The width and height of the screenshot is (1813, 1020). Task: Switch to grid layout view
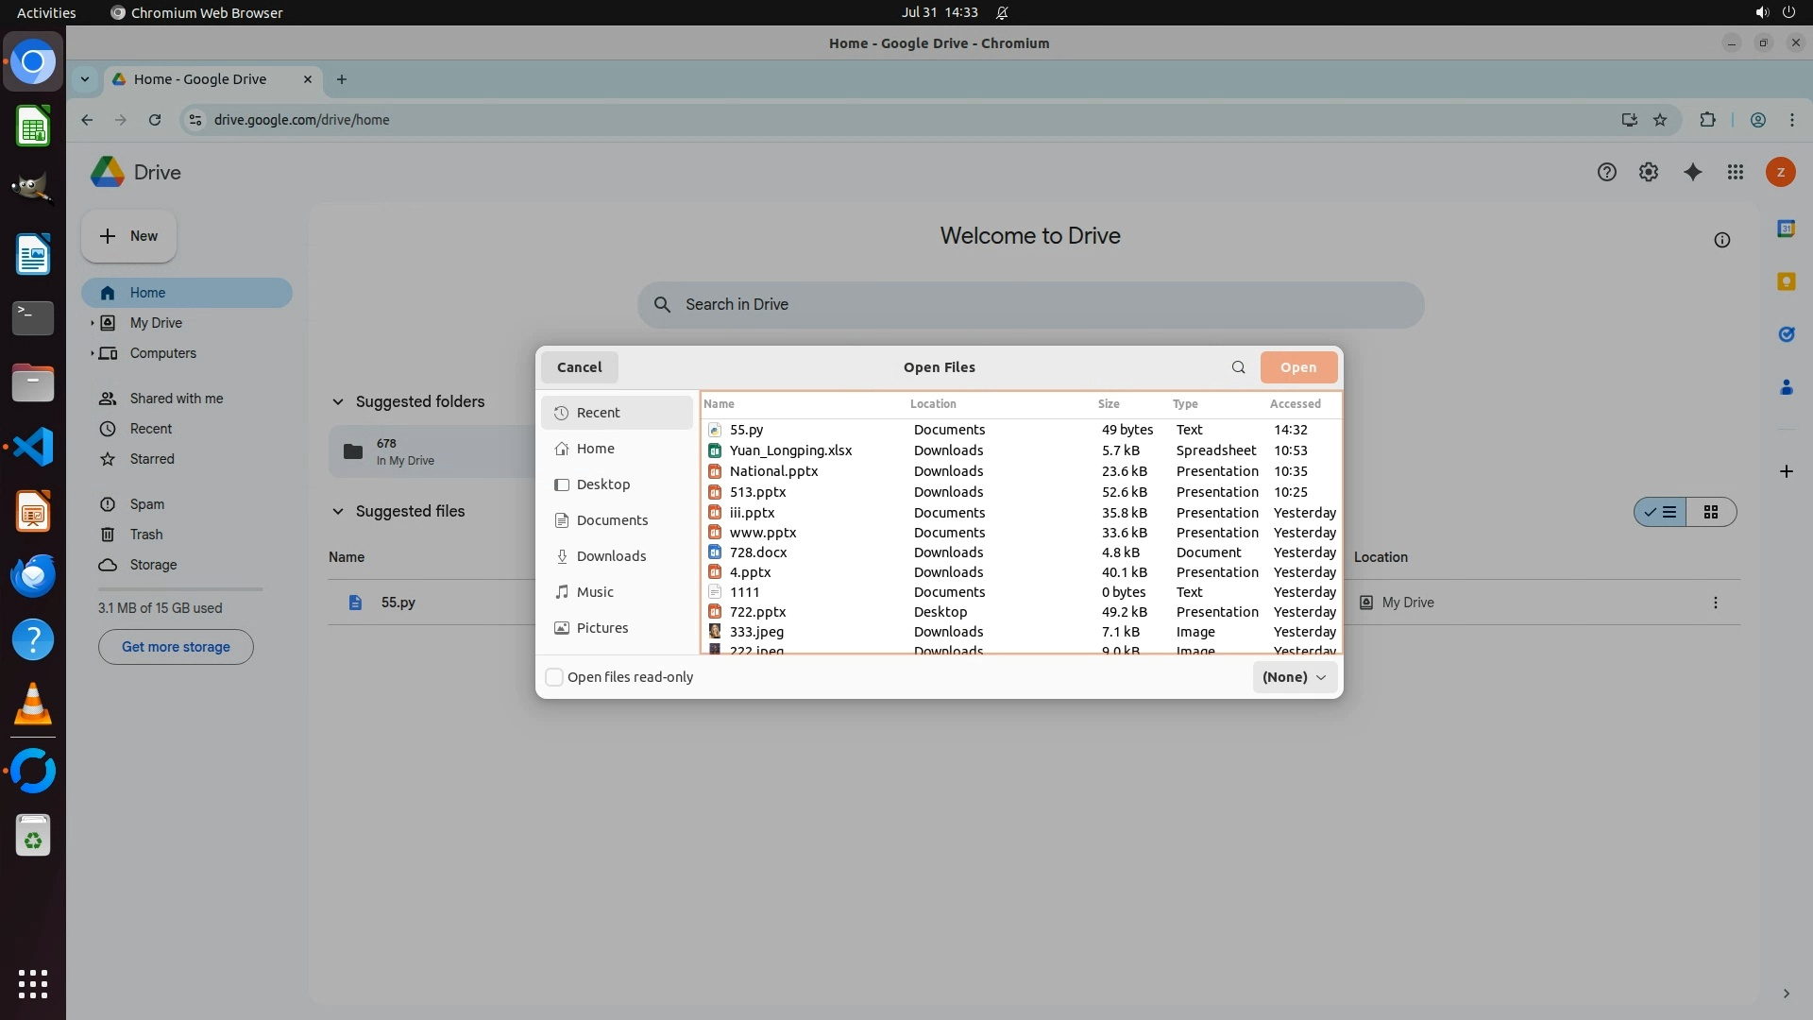1711,512
